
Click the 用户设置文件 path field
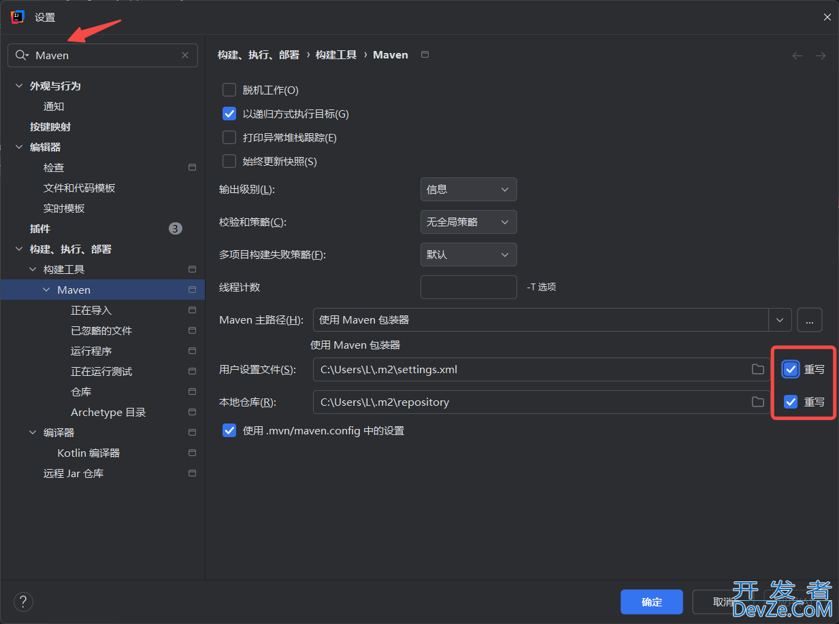542,369
